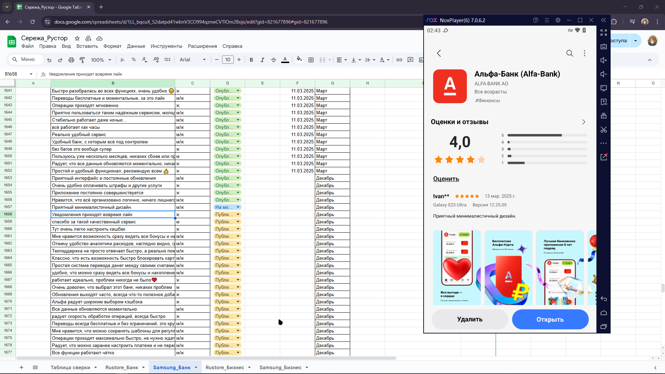Click the paint format roller icon
Viewport: 665px width, 374px height.
82,60
